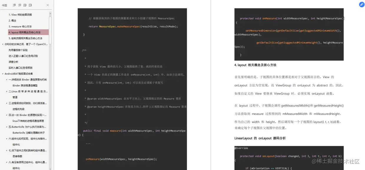Open bookmark 思维导图
365x170 pixels.
(17, 156)
